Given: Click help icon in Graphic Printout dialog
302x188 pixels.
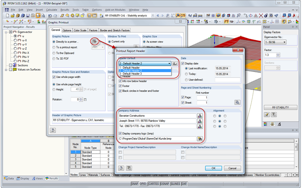Looking at the screenshot, I should pyautogui.click(x=53, y=130).
